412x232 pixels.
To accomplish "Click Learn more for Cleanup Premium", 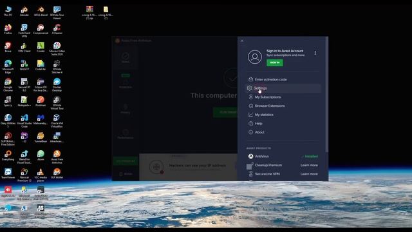I will (x=309, y=165).
